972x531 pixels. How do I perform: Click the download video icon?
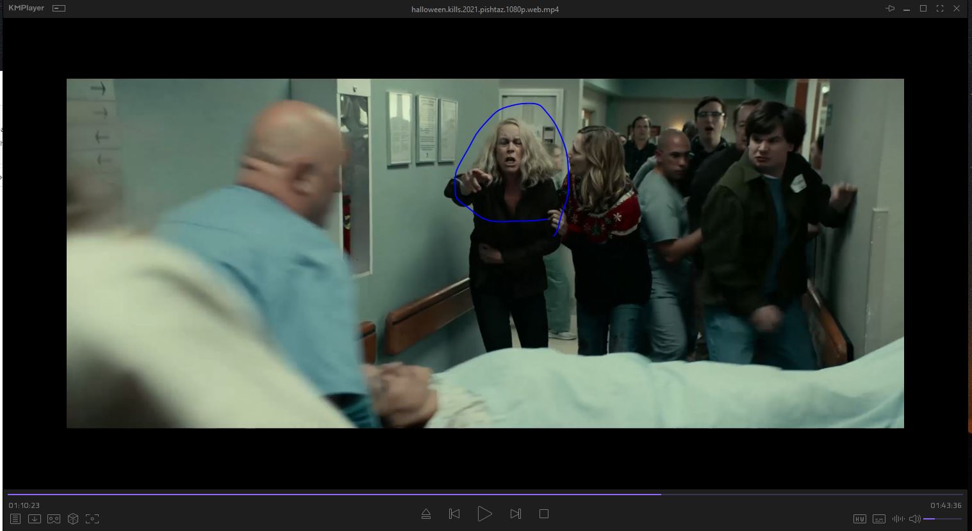[35, 519]
